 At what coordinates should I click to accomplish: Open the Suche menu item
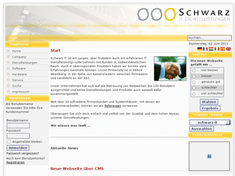pos(16,86)
